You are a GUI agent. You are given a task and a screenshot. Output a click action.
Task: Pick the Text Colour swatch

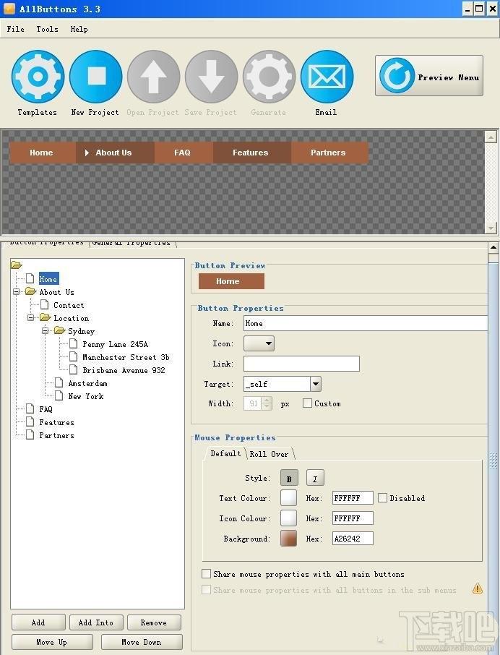click(x=288, y=498)
